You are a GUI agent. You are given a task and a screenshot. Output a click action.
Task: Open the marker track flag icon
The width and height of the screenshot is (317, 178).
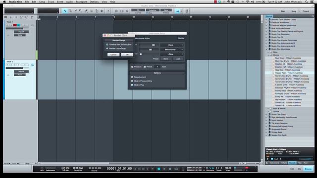tap(32, 17)
